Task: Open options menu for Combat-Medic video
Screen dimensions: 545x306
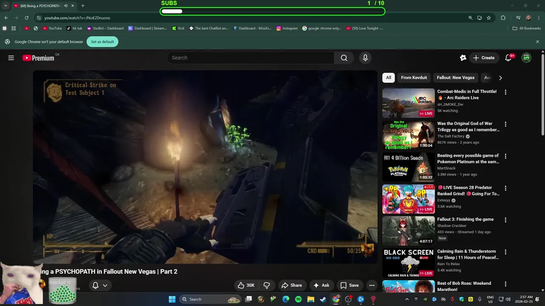Action: [x=505, y=92]
